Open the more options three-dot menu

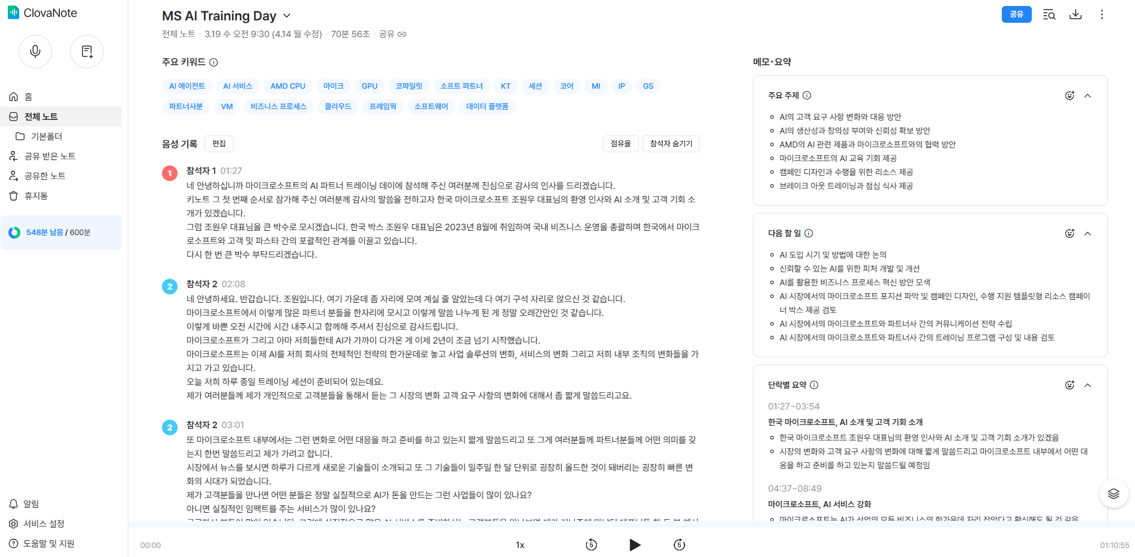pos(1102,14)
